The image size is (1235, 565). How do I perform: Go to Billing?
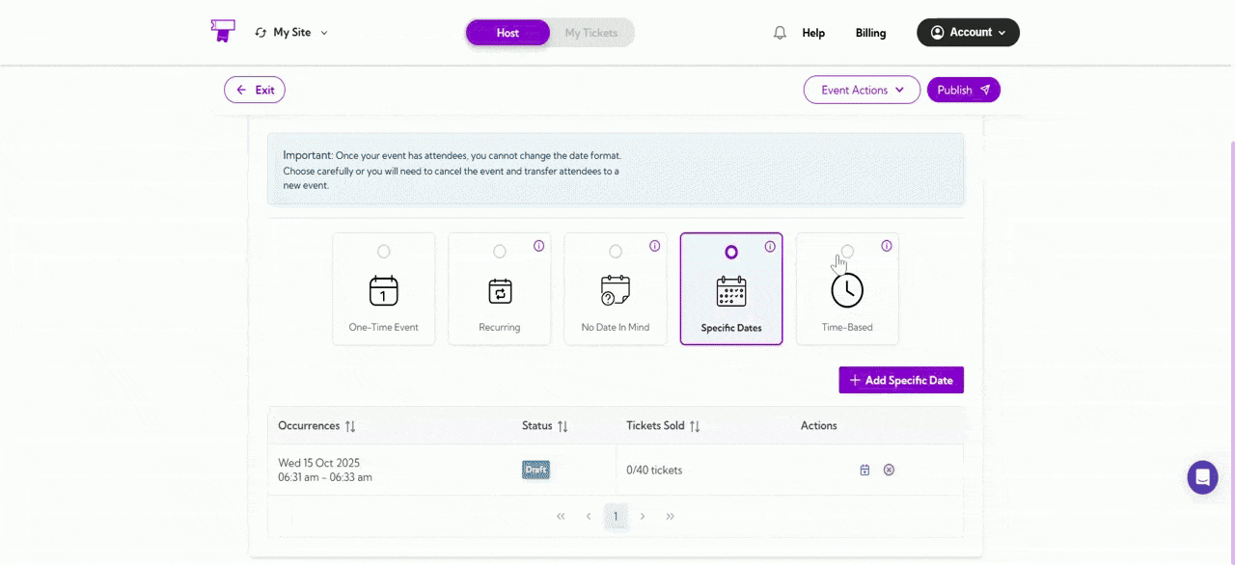click(x=870, y=33)
